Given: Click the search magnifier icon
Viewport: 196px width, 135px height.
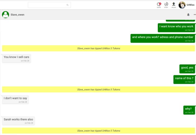Looking at the screenshot, I should click(x=67, y=5).
